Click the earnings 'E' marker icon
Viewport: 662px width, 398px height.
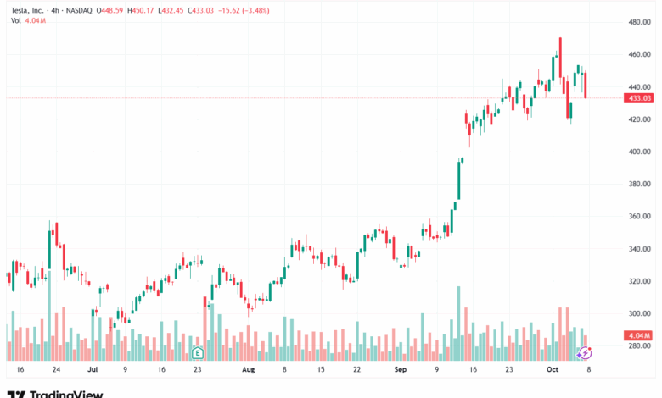coord(197,352)
